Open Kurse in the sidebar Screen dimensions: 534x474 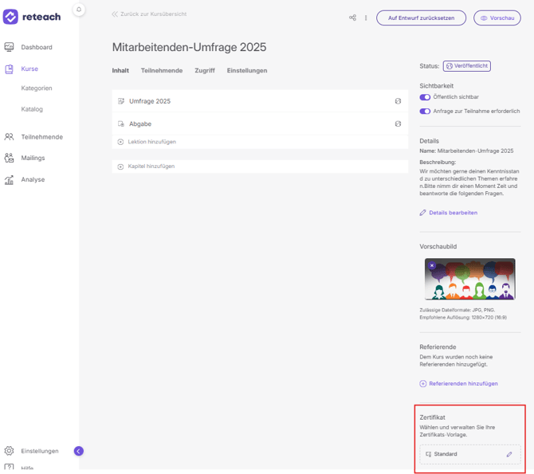(x=29, y=69)
